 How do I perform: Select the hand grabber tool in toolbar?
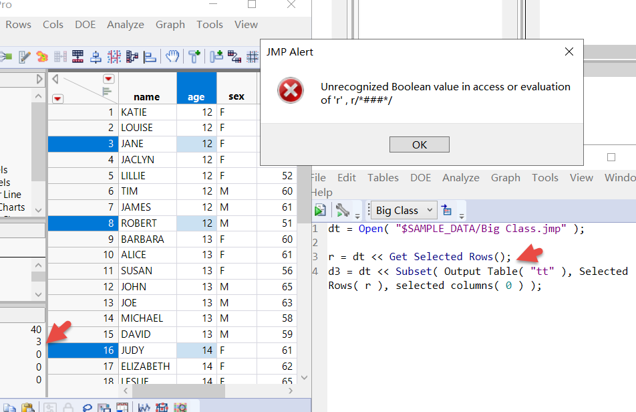coord(172,56)
